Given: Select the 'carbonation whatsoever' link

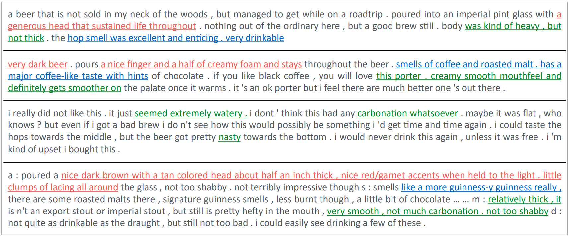Looking at the screenshot, I should (x=408, y=113).
